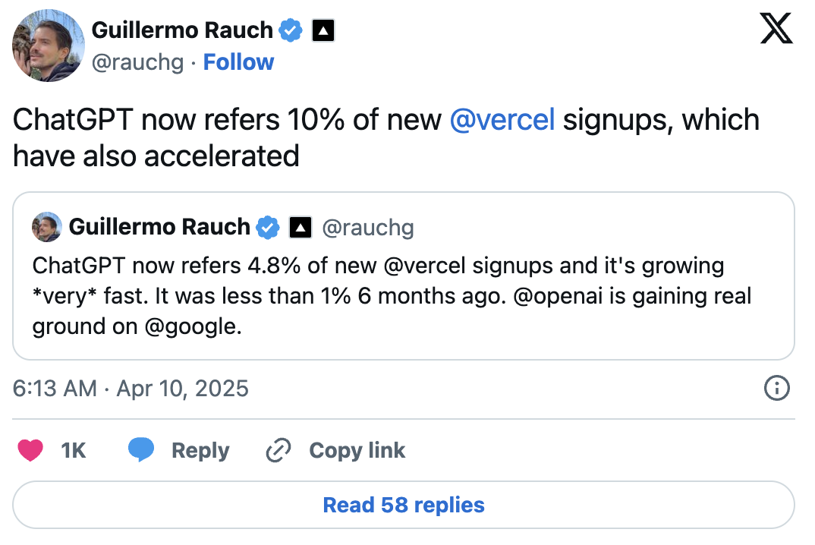Click the blue verified badge next to Guillermo Rauch

coord(289,30)
